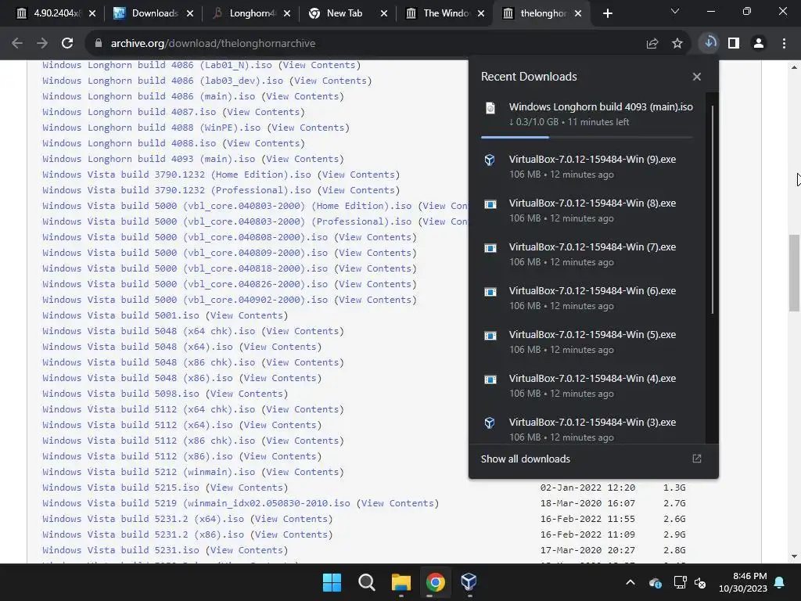Click the VirtualBox (9).exe file icon

point(490,160)
